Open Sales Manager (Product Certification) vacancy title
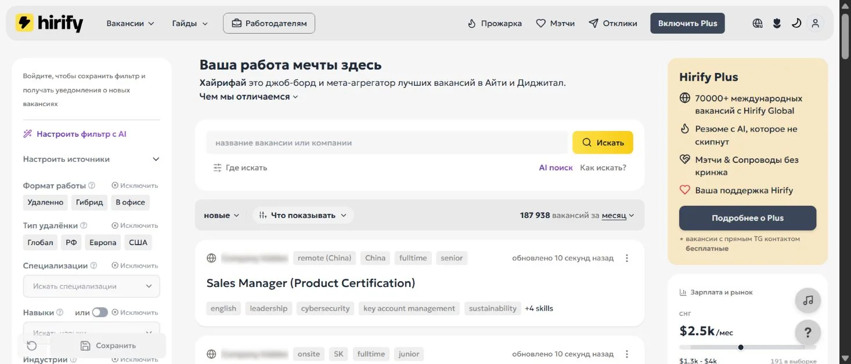The image size is (851, 364). coord(311,283)
